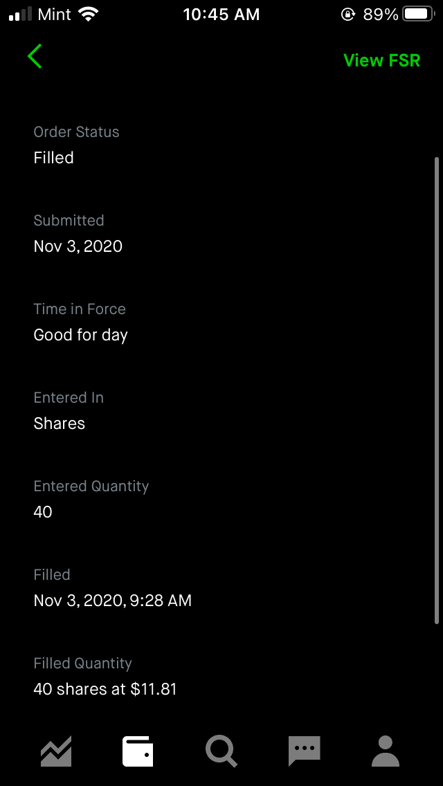Open the search magnifier tab
Viewport: 443px width, 786px height.
221,751
